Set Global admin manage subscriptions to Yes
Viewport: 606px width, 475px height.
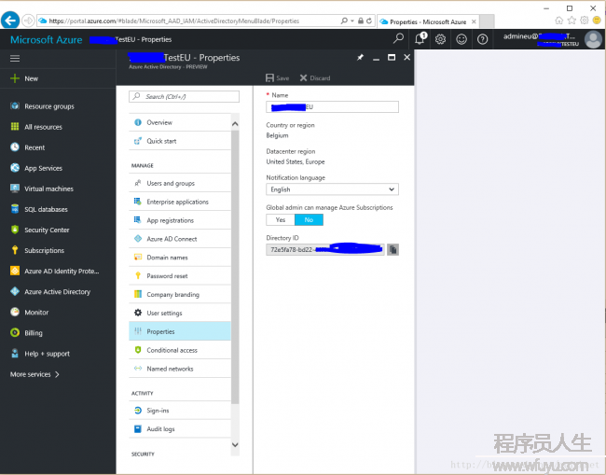[281, 219]
